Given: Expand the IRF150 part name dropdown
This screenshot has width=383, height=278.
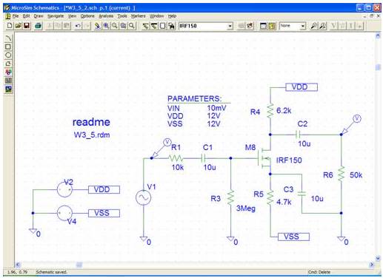Looking at the screenshot, I should pyautogui.click(x=230, y=26).
